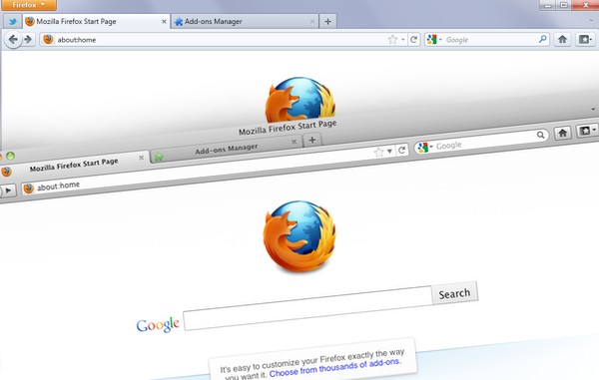This screenshot has height=380, width=599.
Task: Open the URL history dropdown in Windows window
Action: (x=403, y=40)
